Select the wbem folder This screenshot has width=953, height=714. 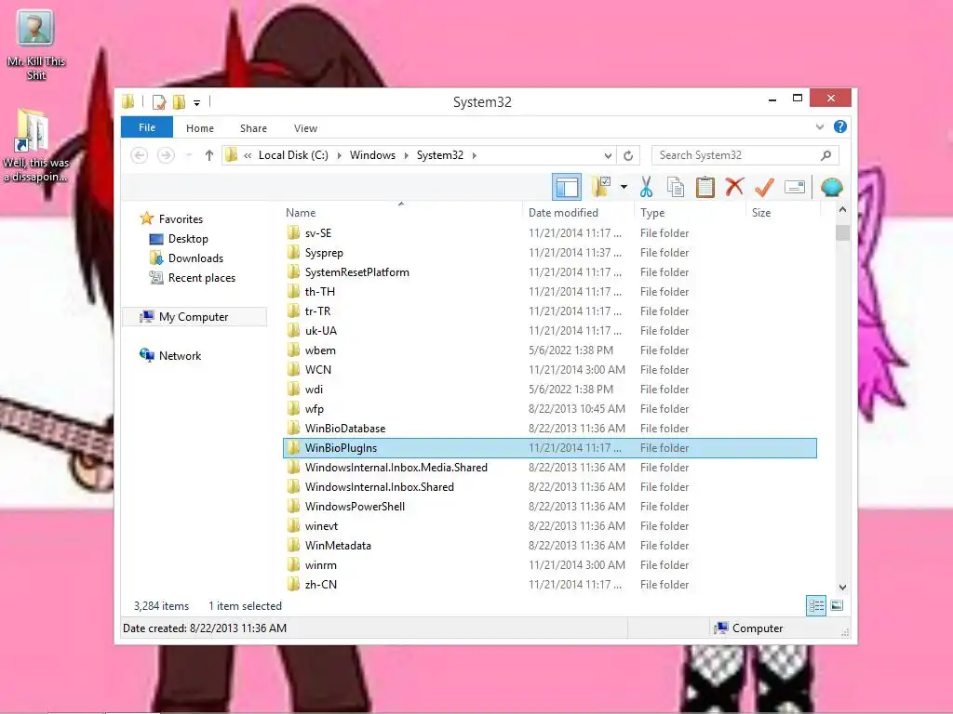pos(549,350)
